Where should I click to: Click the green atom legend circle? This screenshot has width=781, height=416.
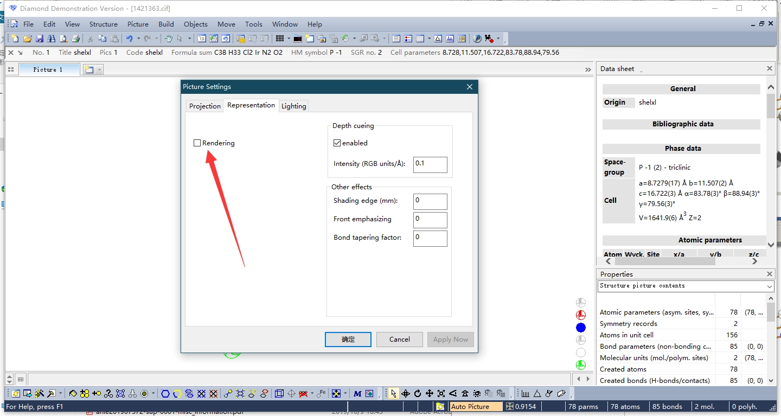(x=581, y=365)
